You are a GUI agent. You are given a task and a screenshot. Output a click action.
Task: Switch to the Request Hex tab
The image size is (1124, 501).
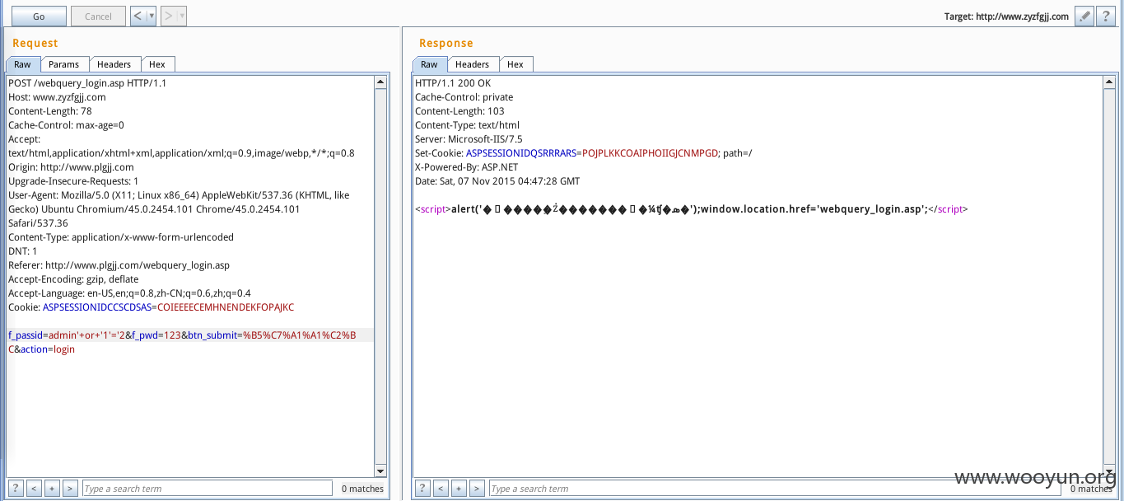pos(157,64)
